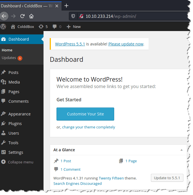Open the Appearance menu
Screen dimensions: 193x195
[x=19, y=114]
